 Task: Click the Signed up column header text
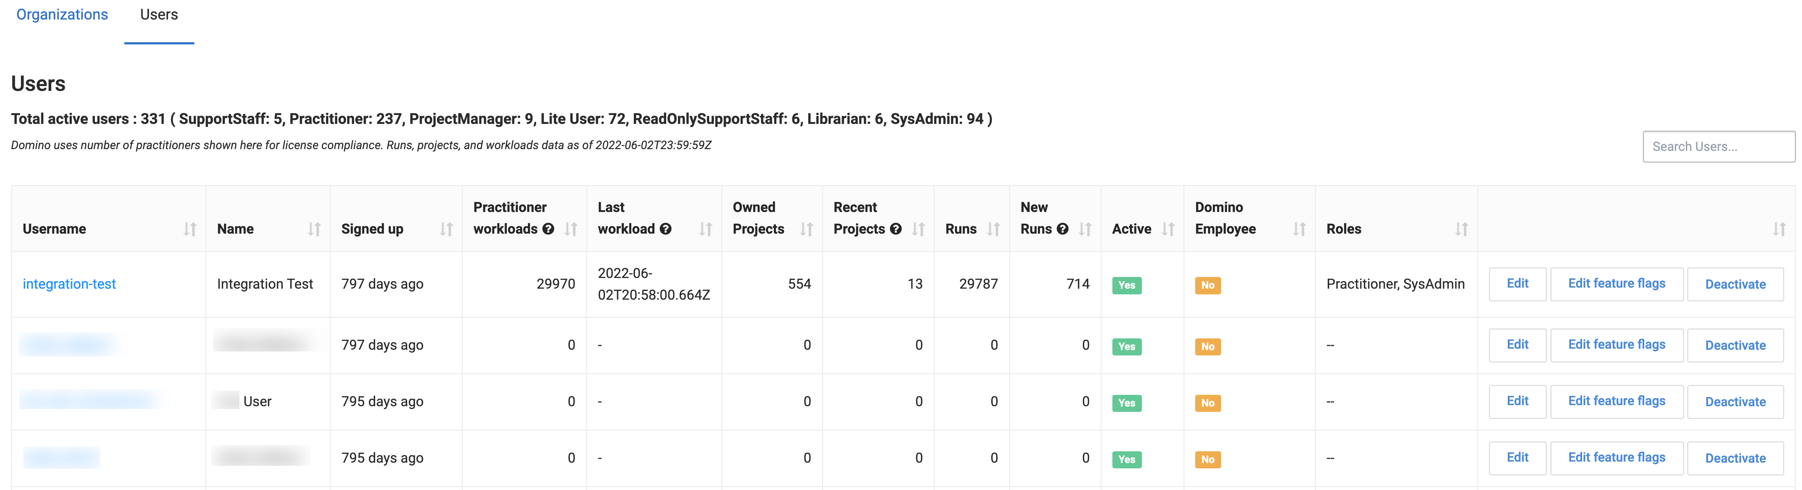[372, 229]
